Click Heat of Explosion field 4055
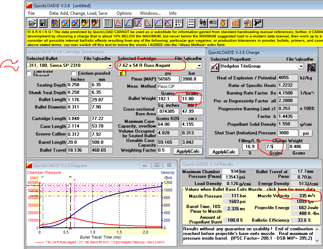This screenshot has height=249, width=323. coord(288,78)
